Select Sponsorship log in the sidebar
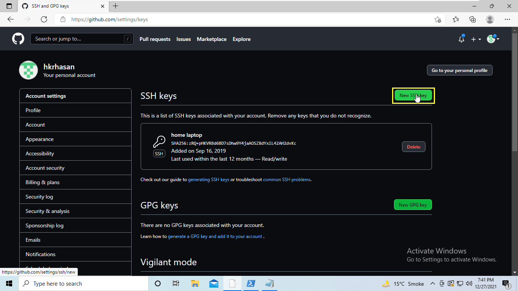The width and height of the screenshot is (518, 291). coord(75,225)
